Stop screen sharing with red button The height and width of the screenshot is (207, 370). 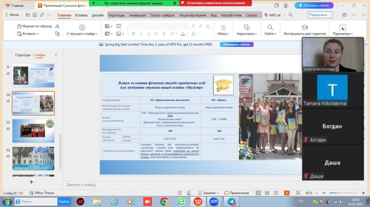[216, 3]
